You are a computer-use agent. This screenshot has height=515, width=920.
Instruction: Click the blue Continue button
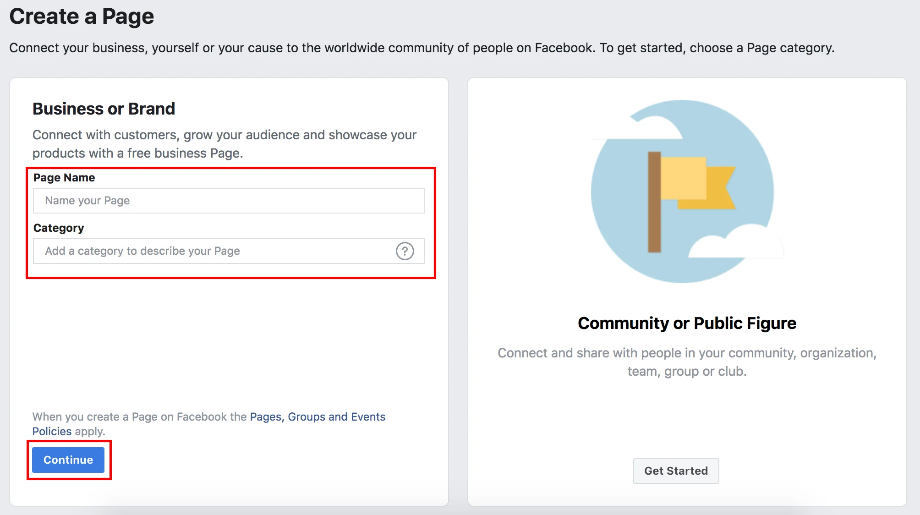[68, 460]
